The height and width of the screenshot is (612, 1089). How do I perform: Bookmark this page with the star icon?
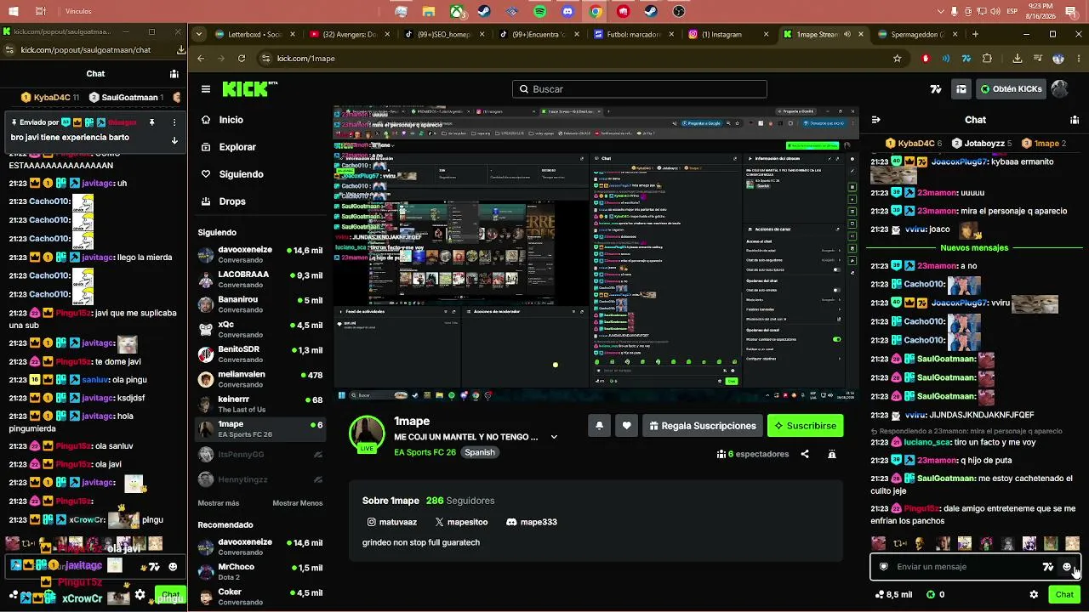click(897, 59)
